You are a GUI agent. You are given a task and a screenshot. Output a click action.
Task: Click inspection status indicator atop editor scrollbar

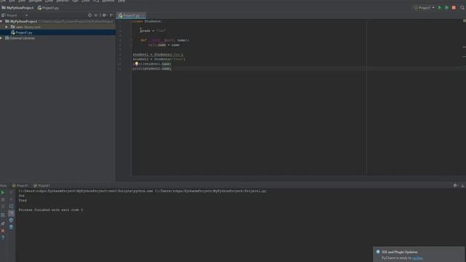(x=465, y=21)
